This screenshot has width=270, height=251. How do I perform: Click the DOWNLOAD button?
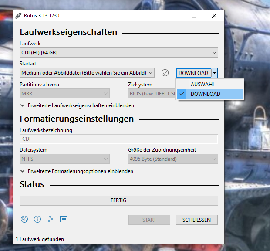pos(194,73)
